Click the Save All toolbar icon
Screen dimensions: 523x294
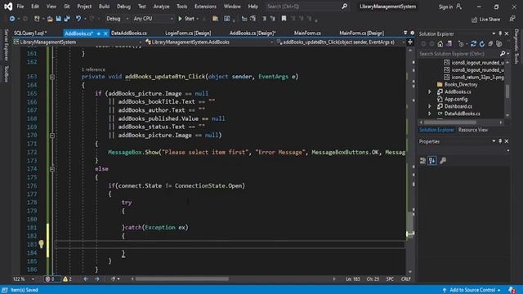pos(67,19)
